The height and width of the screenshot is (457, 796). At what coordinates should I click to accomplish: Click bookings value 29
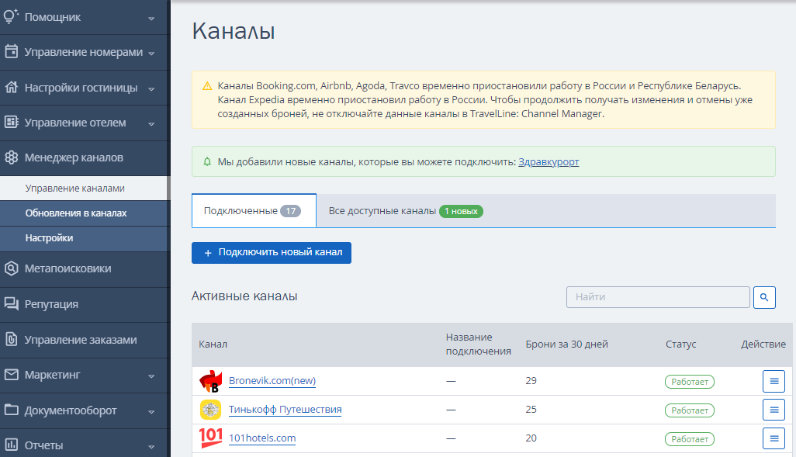pos(531,381)
